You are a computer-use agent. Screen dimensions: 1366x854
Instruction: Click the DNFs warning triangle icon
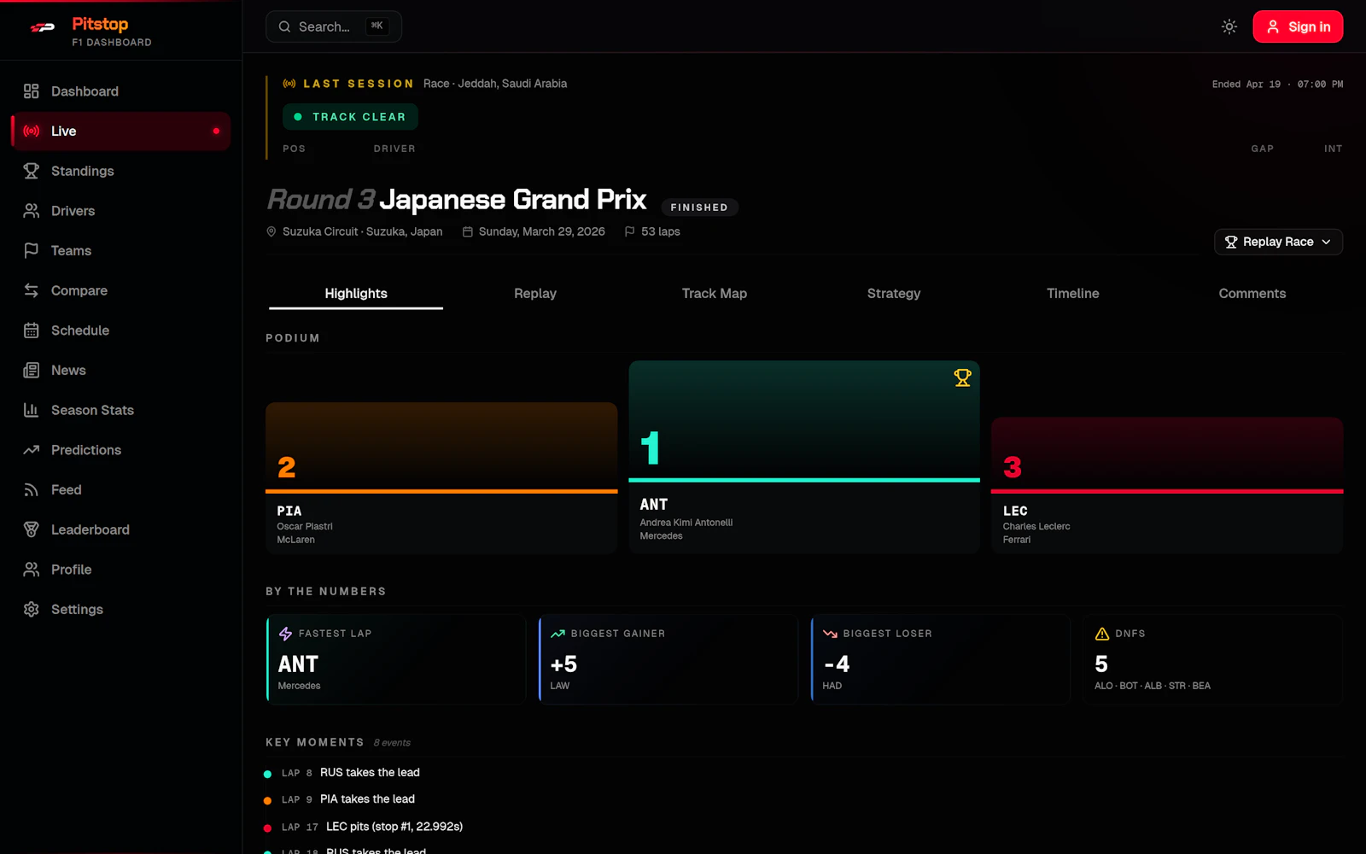[x=1102, y=634]
